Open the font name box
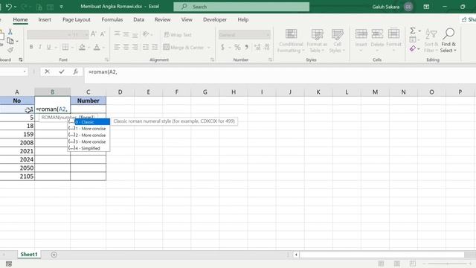 (49, 35)
